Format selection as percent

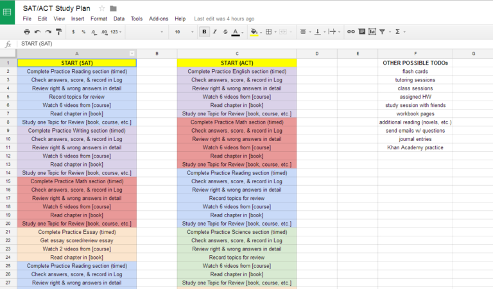click(x=83, y=31)
